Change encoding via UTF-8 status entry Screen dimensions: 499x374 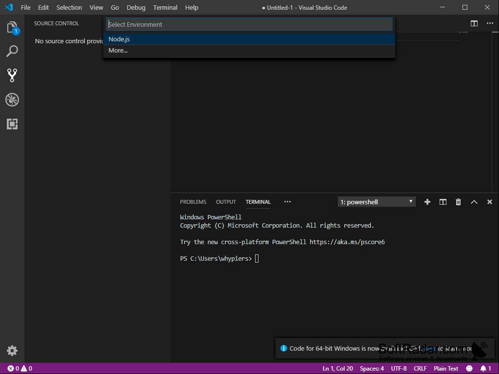click(399, 369)
